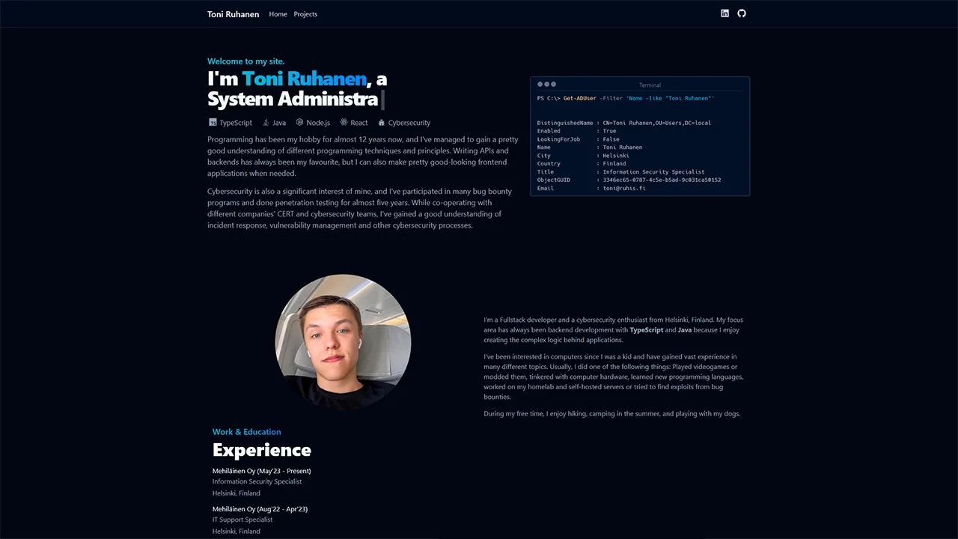Click the circular profile photo
Image resolution: width=958 pixels, height=539 pixels.
coord(343,341)
